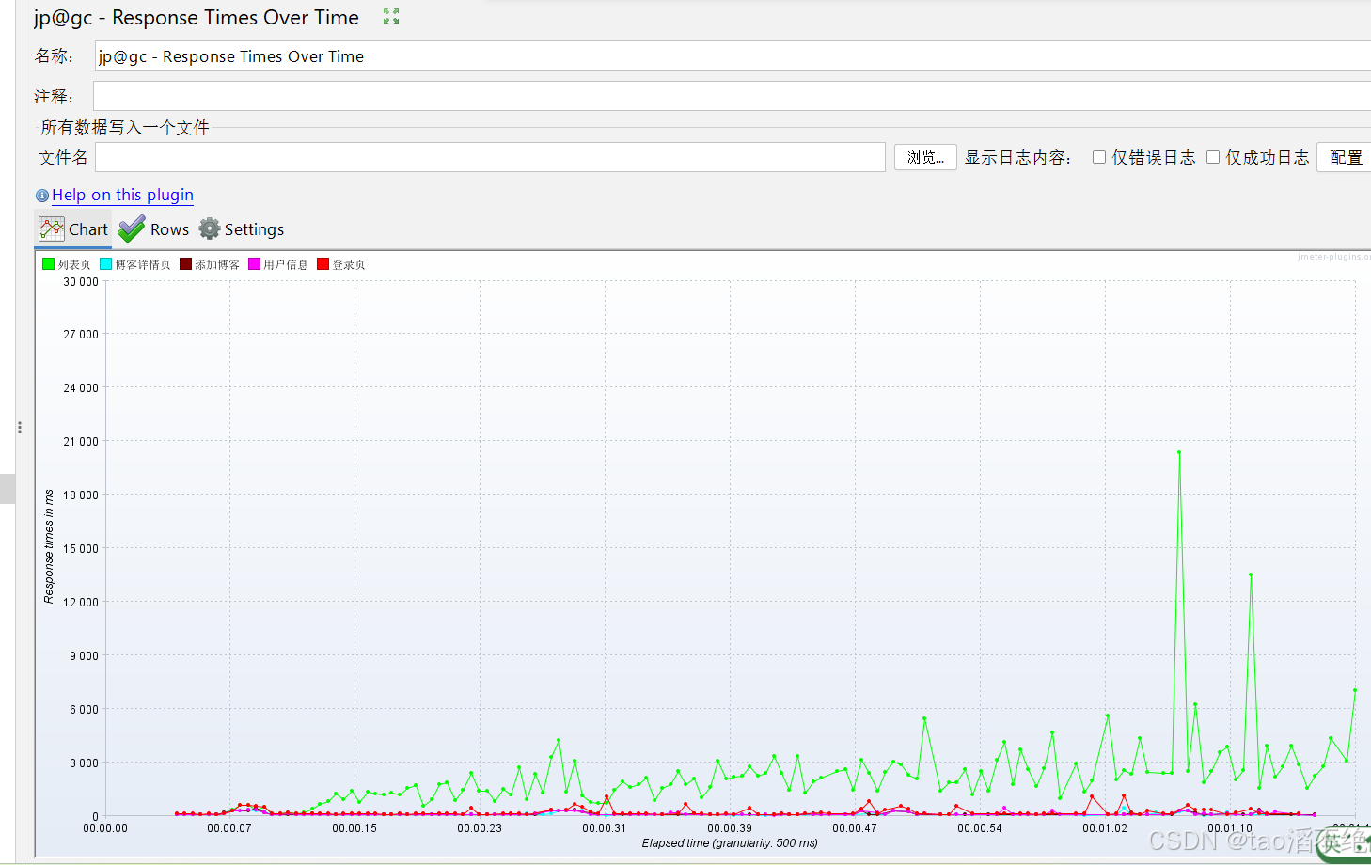Click the tallest green peak data point

[x=1179, y=452]
